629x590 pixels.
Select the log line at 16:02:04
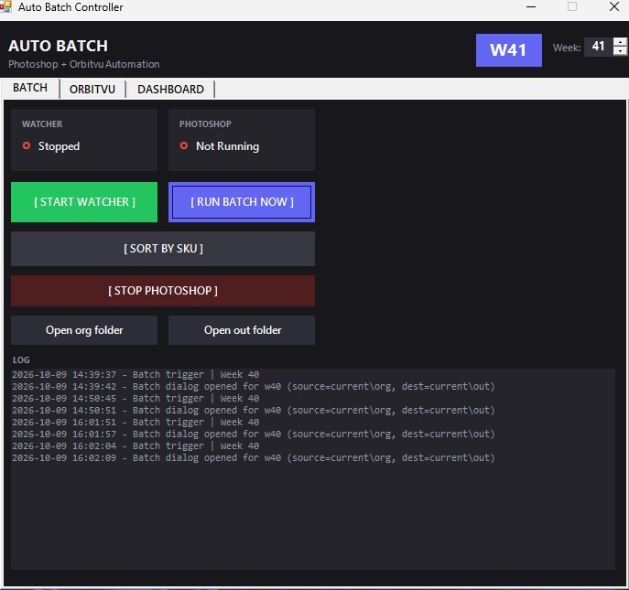coord(136,445)
